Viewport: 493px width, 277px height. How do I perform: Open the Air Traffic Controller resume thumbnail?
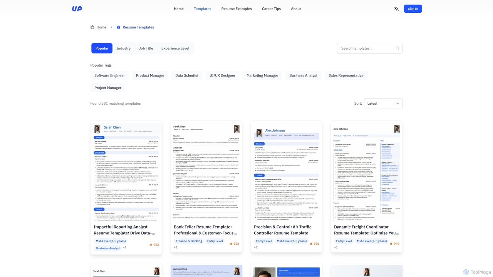click(x=287, y=171)
